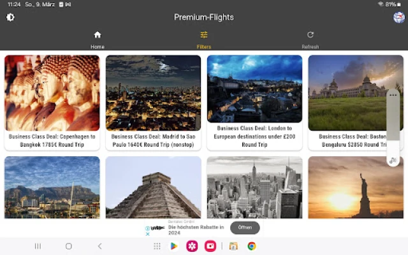Click the volume slider on the right edge
The width and height of the screenshot is (408, 255).
pyautogui.click(x=393, y=124)
